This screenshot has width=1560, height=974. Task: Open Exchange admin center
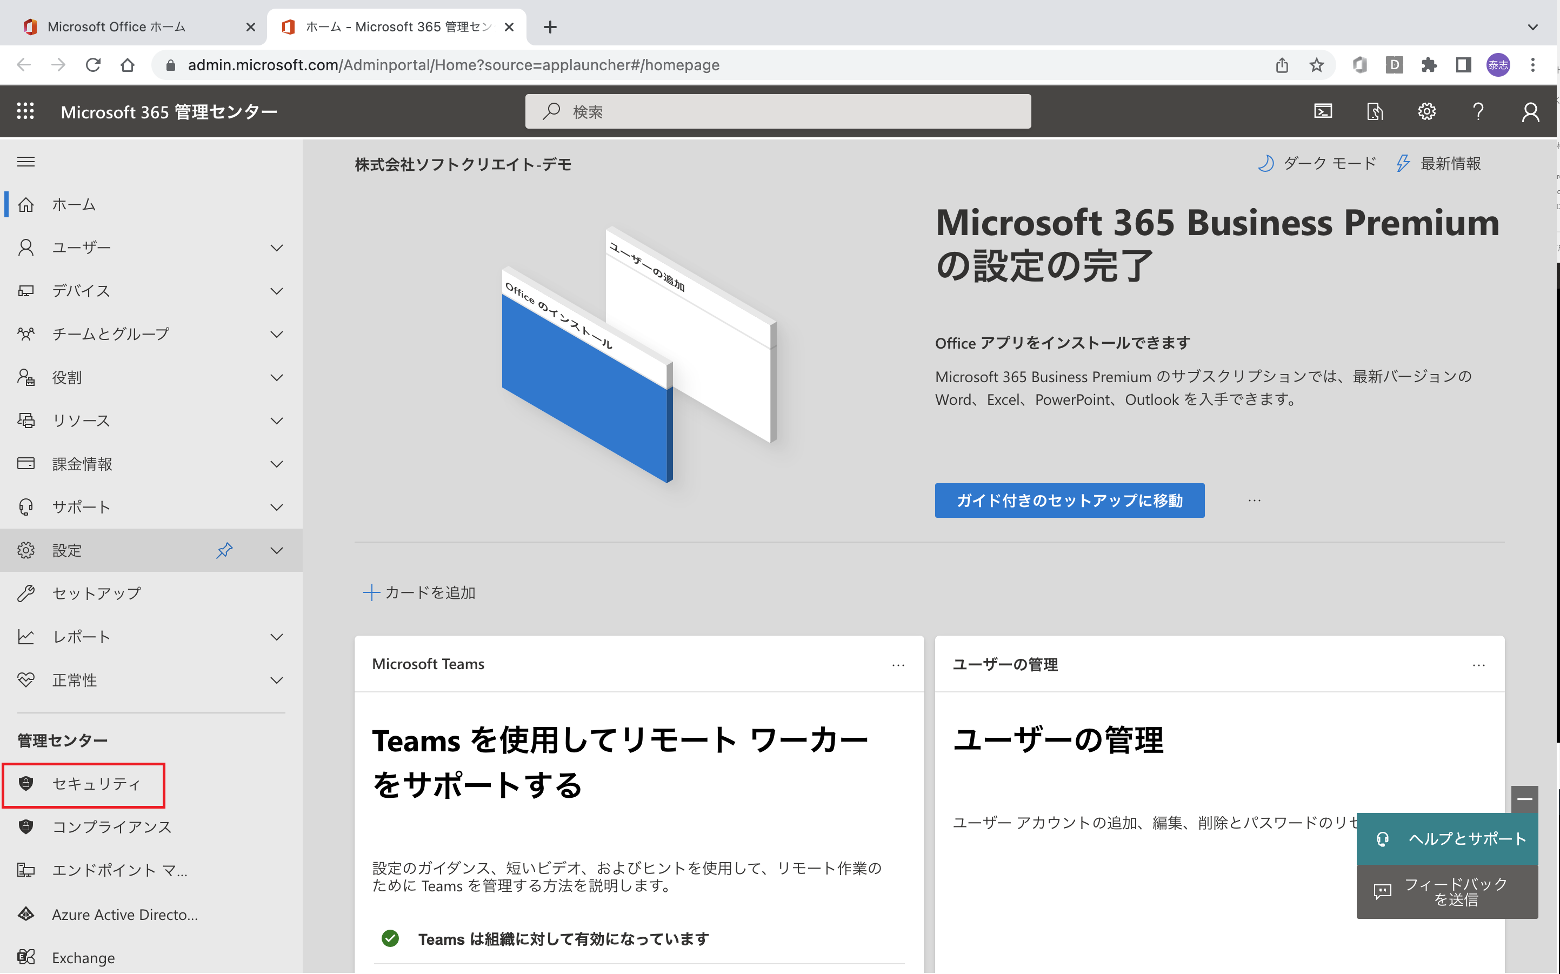click(x=151, y=957)
